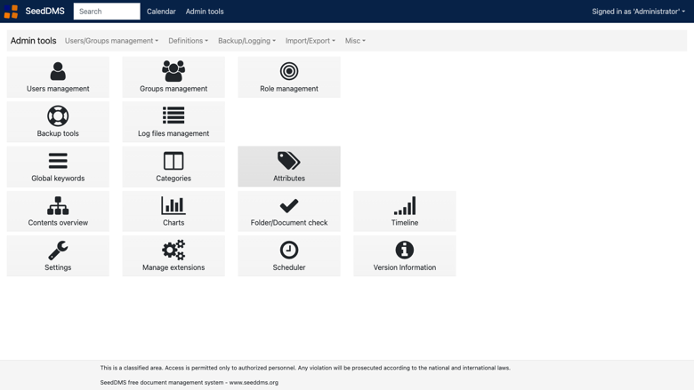This screenshot has width=694, height=390.
Task: Click the Attributes label text
Action: coord(289,179)
